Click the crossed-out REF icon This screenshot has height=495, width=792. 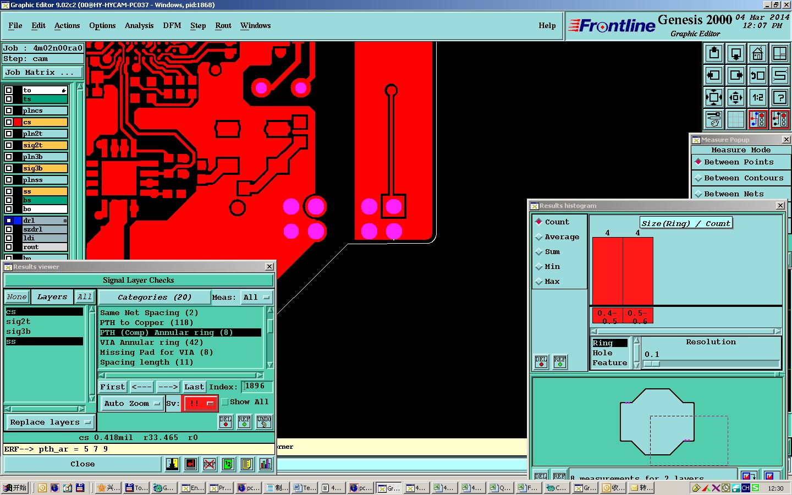210,464
